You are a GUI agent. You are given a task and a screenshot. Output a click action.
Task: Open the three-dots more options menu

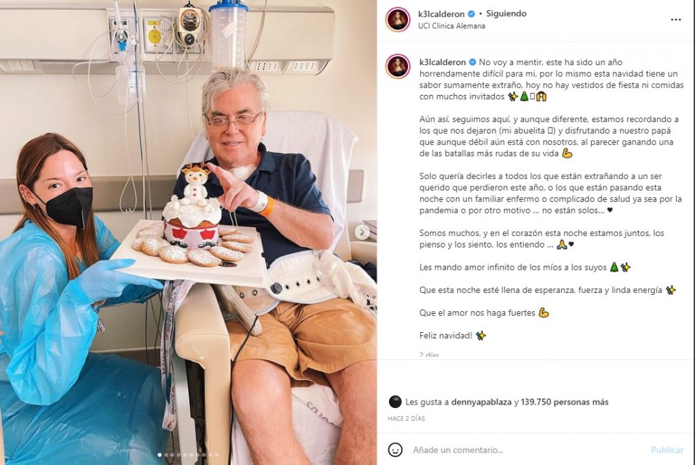(675, 20)
